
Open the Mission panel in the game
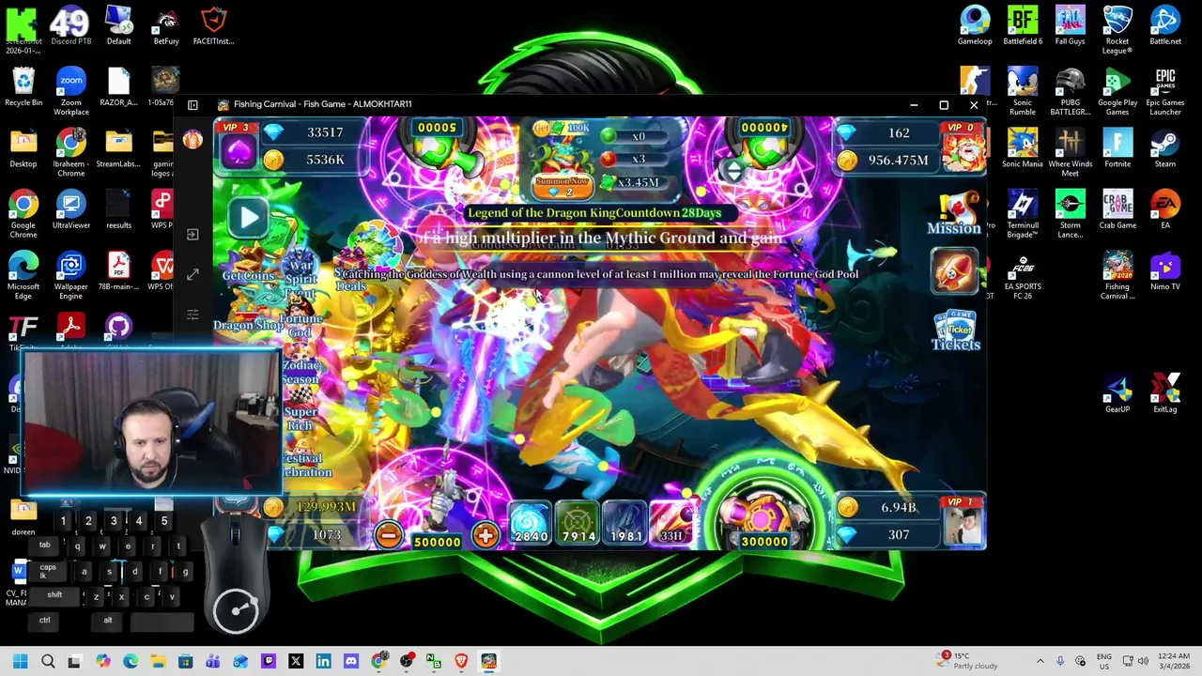pyautogui.click(x=954, y=215)
